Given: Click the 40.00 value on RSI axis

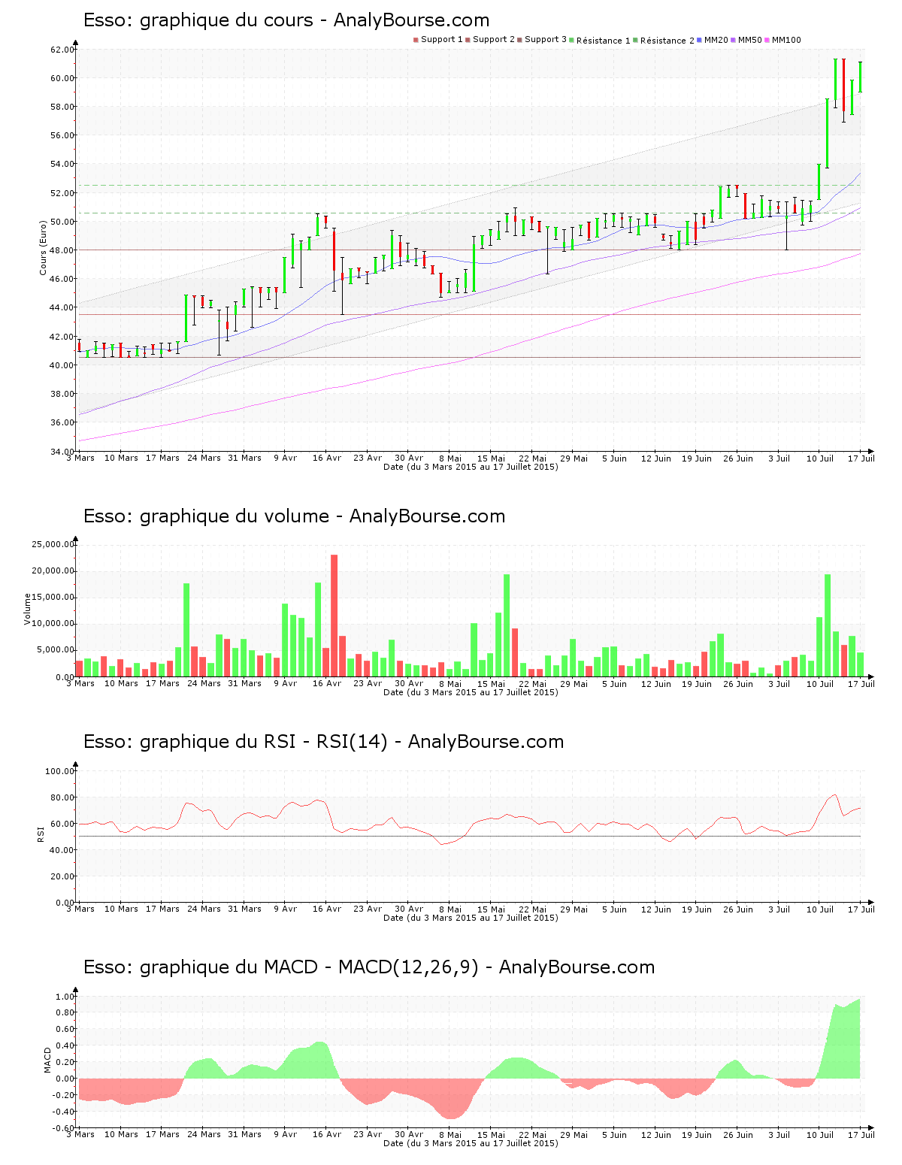Looking at the screenshot, I should coord(62,850).
